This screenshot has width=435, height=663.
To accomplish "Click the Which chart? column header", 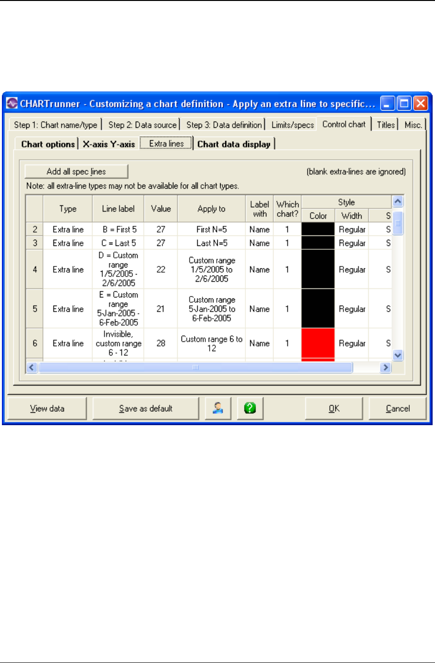I will pos(287,209).
